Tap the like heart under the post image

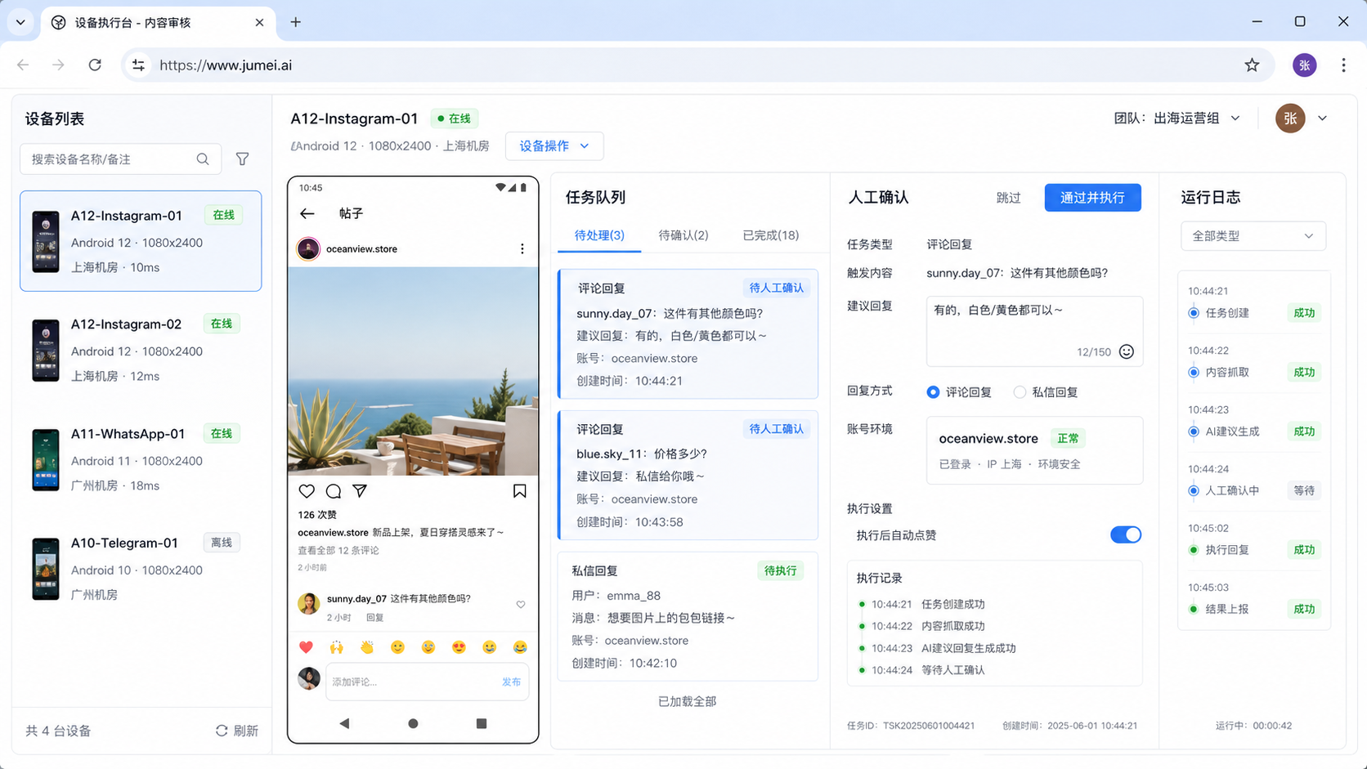coord(307,491)
